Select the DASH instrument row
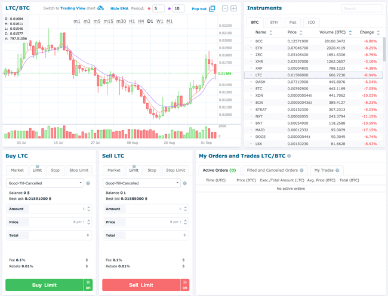Screen dimensions: 388x296 (313, 82)
